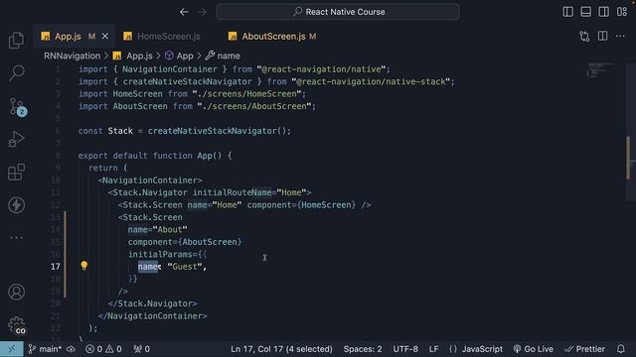
Task: Open forwarded ports indicator showing 0
Action: [x=141, y=349]
